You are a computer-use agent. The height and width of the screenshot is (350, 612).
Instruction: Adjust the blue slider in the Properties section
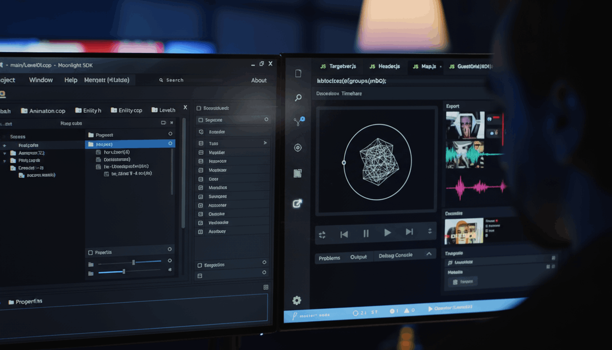click(x=123, y=272)
